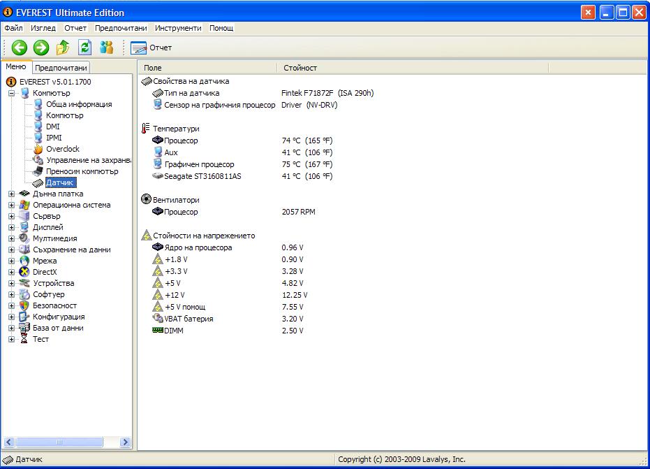Screen dimensions: 650x469
Task: Expand the Мултимедия node
Action: pyautogui.click(x=12, y=238)
